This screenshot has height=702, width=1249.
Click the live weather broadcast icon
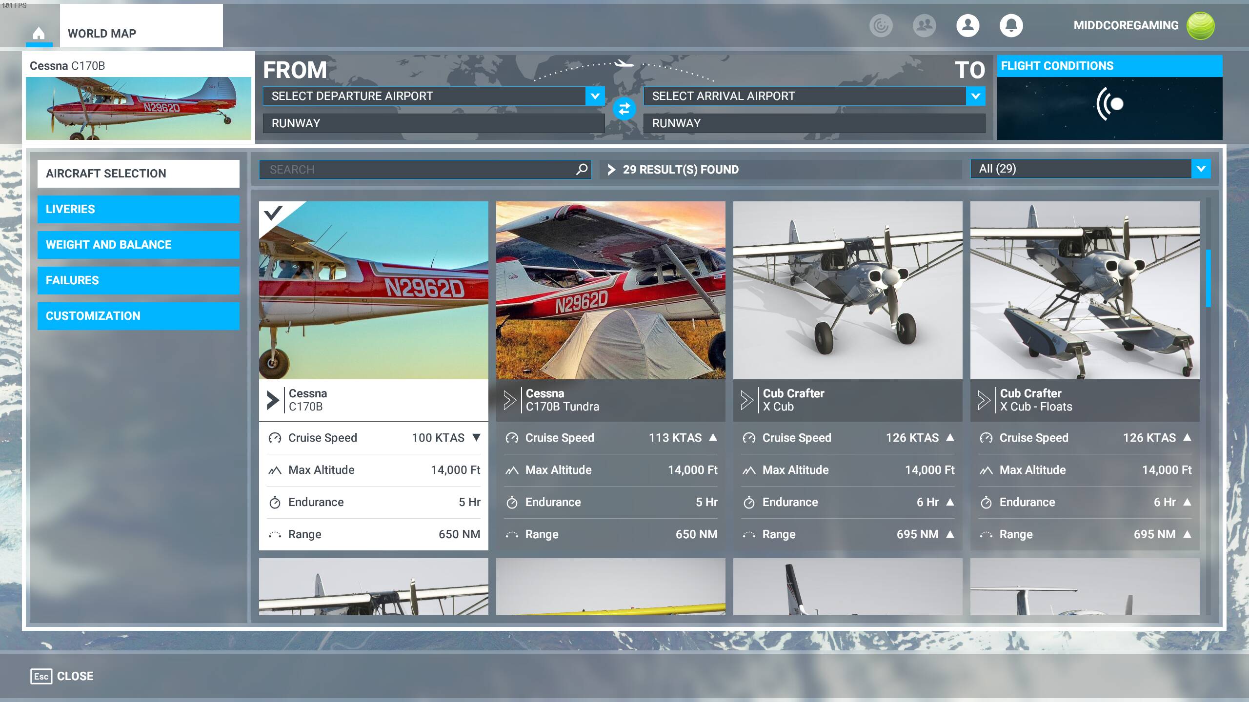pyautogui.click(x=1109, y=104)
